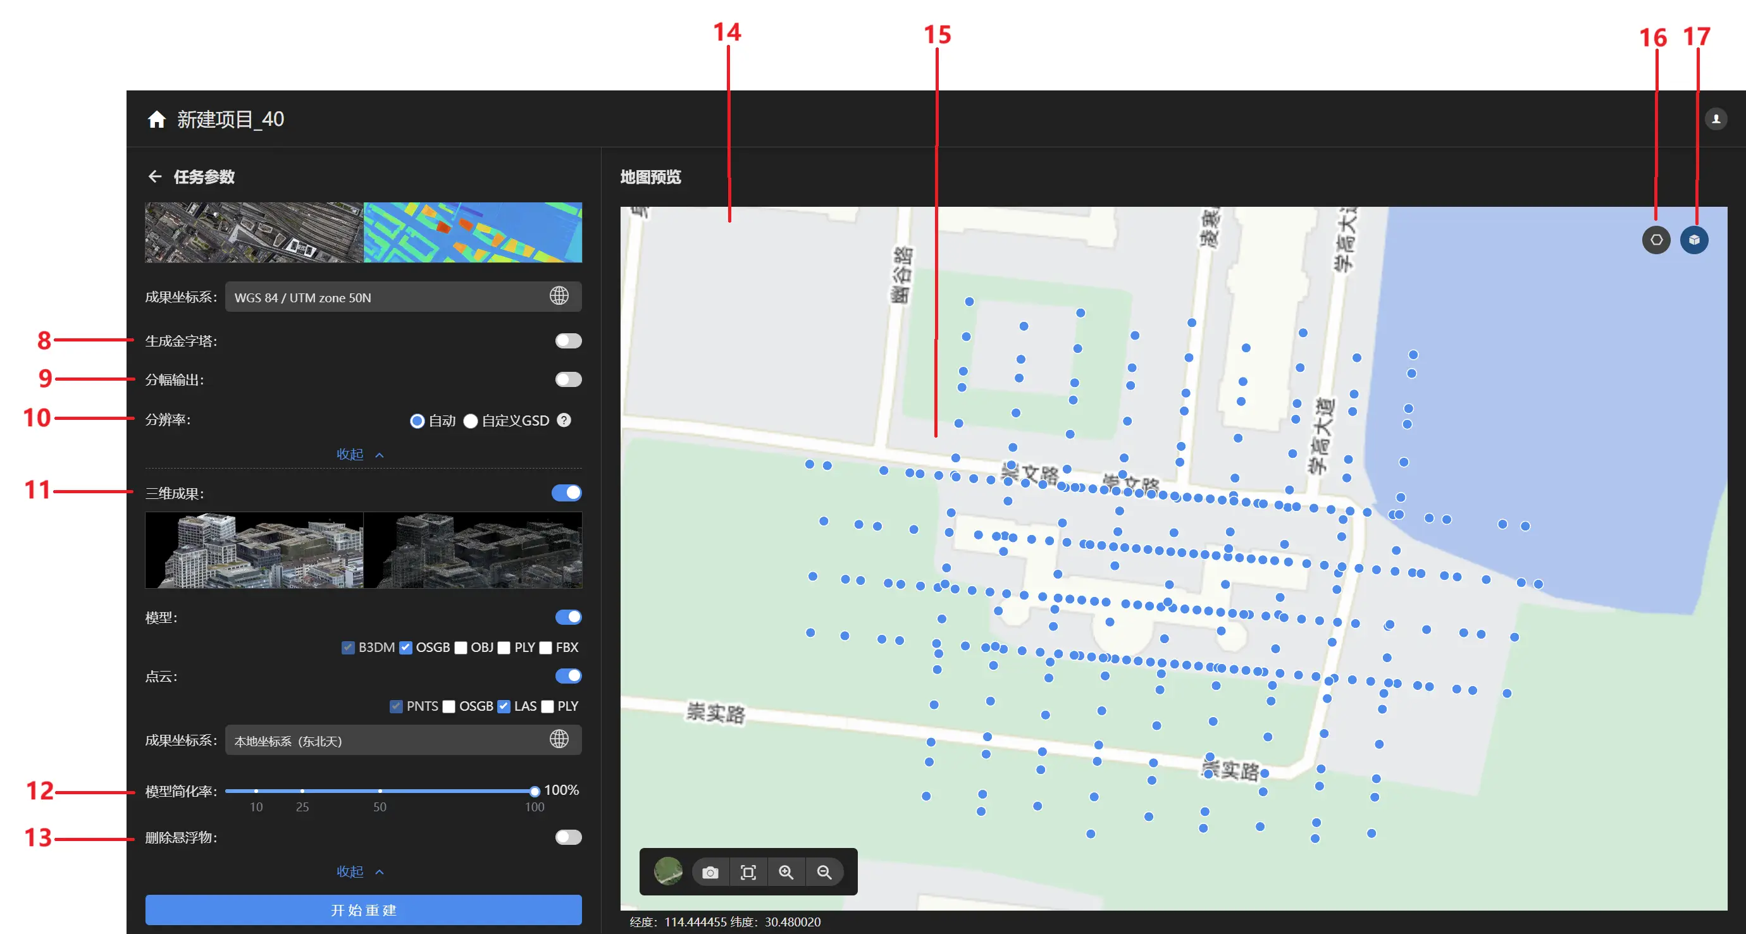The width and height of the screenshot is (1746, 934).
Task: Open the satellite basemap thumbnail
Action: tap(667, 871)
